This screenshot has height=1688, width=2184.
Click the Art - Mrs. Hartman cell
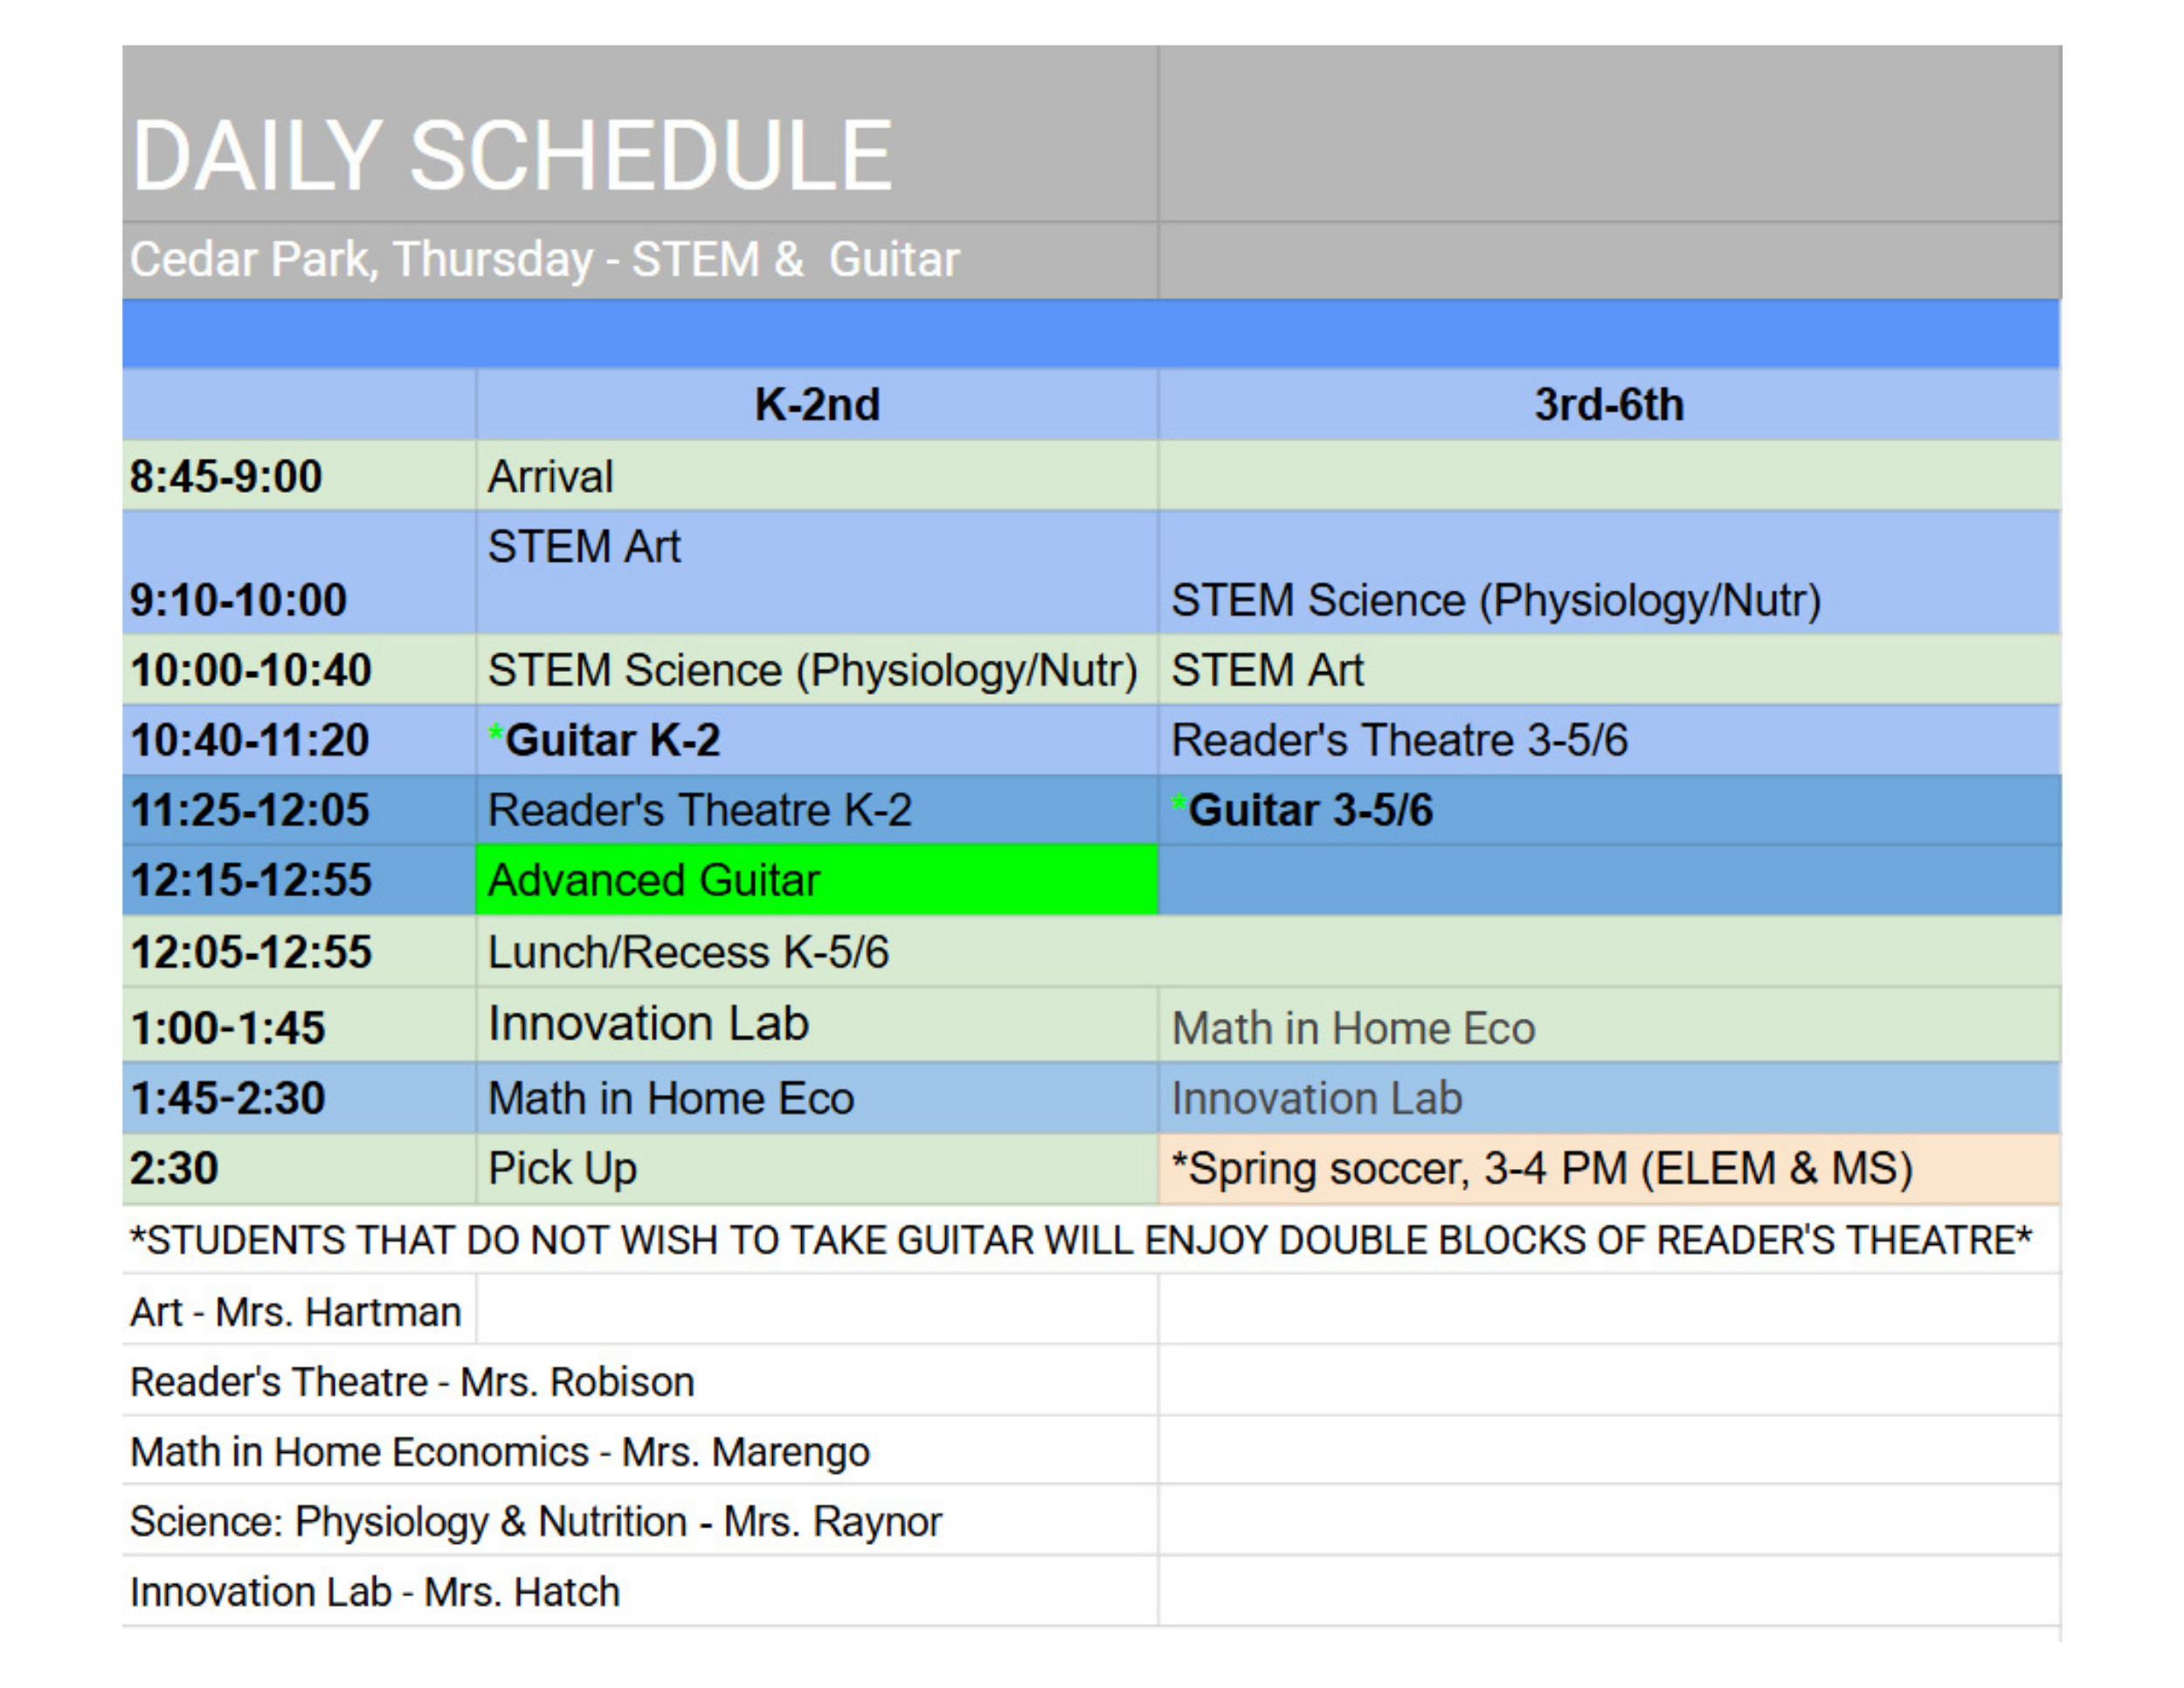pyautogui.click(x=296, y=1312)
